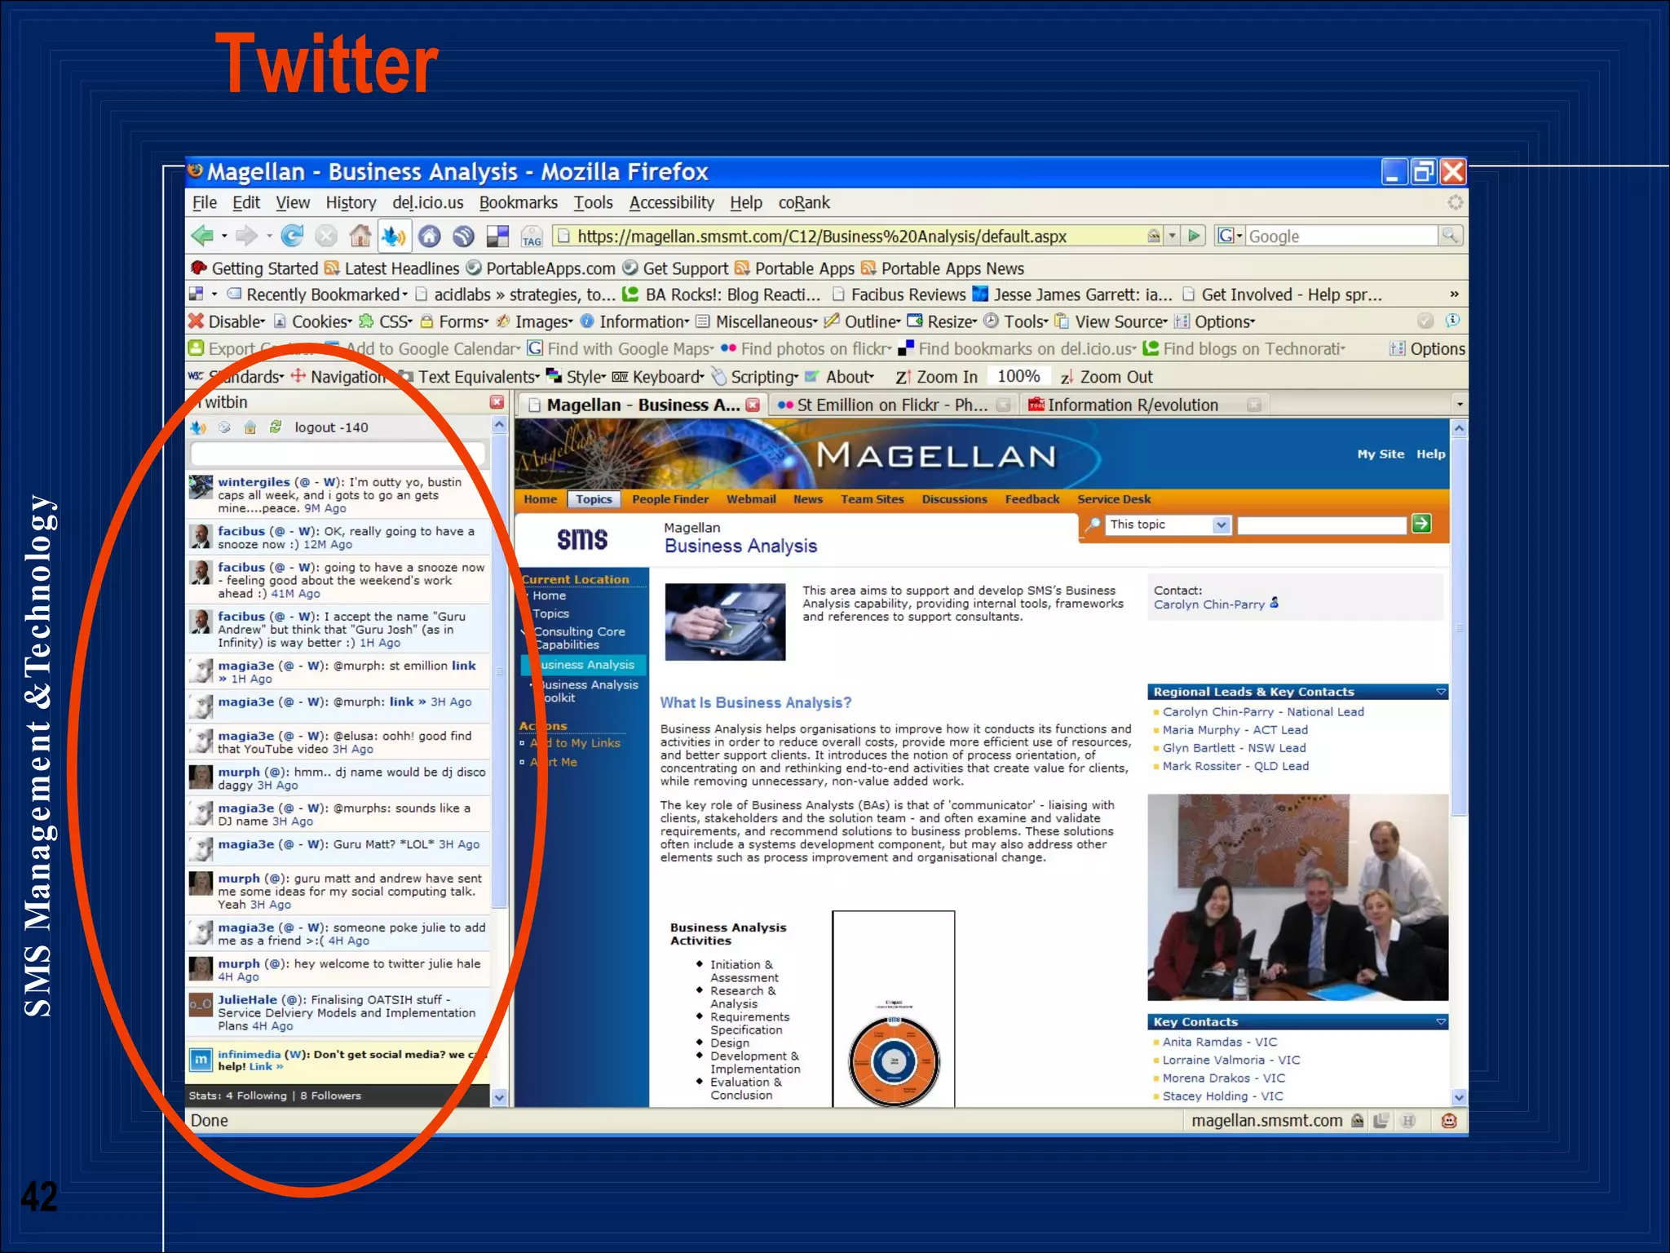
Task: Open the Bookmarks menu
Action: (518, 202)
